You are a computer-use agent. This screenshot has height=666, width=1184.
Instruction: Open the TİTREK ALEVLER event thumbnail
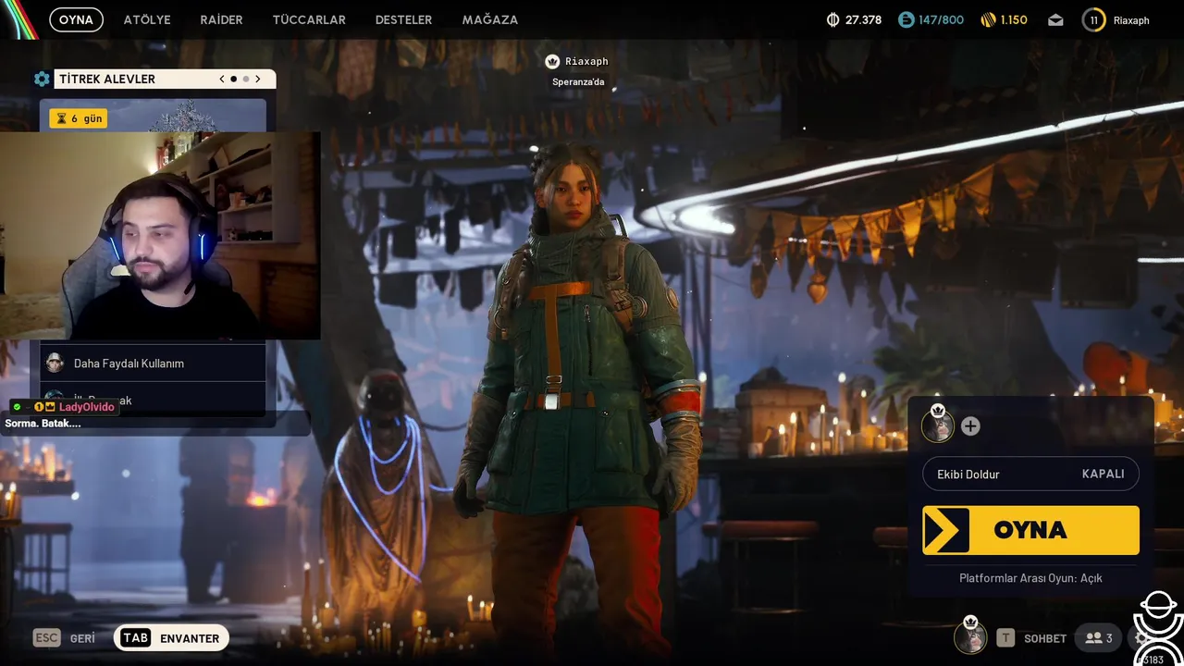coord(153,116)
